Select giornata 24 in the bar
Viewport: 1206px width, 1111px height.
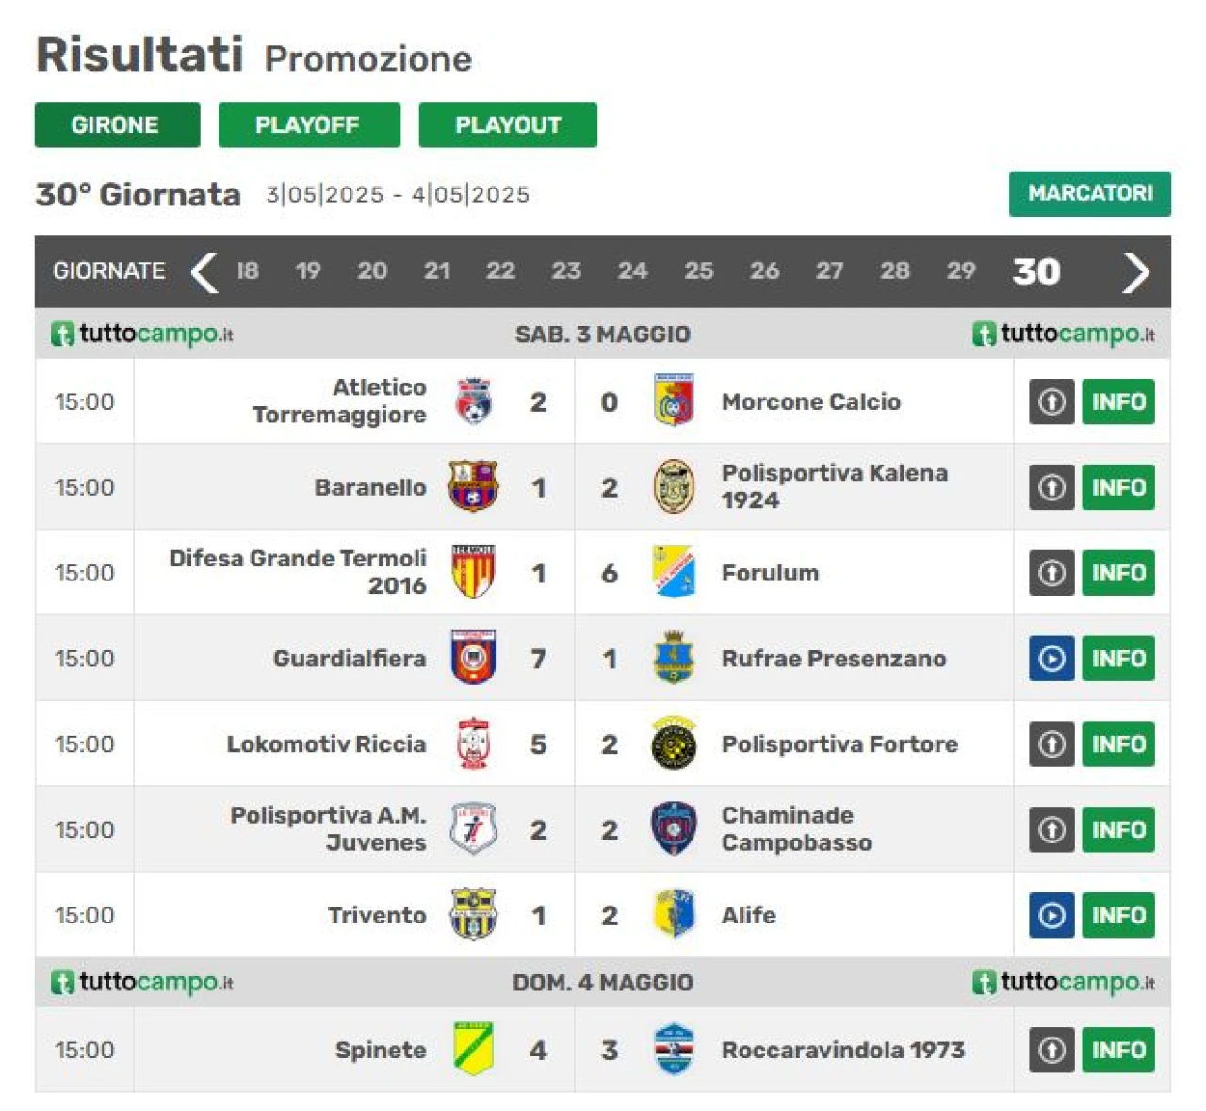click(x=632, y=271)
